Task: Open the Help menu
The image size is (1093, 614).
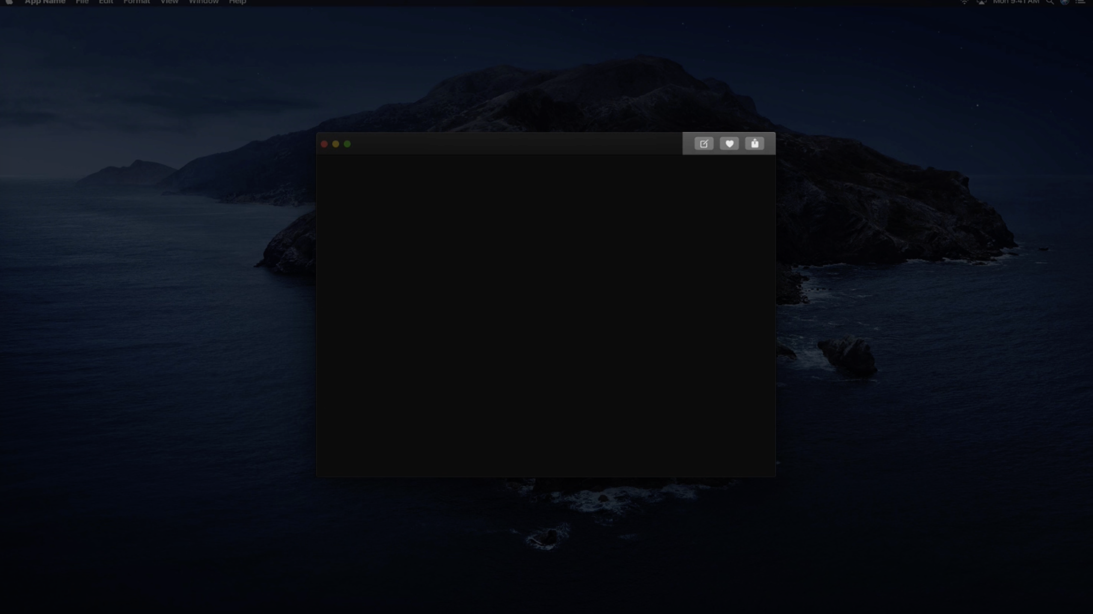Action: click(237, 2)
